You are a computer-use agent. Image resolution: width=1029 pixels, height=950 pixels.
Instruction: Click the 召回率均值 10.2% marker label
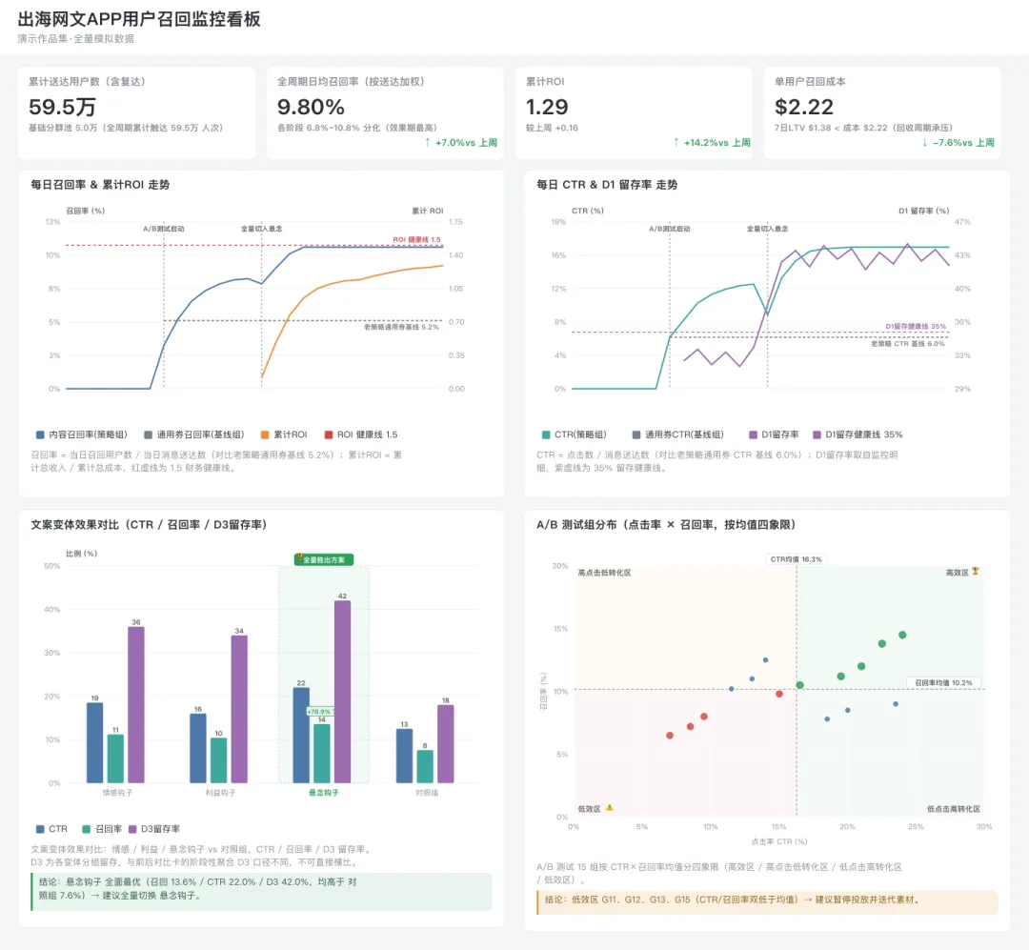943,683
